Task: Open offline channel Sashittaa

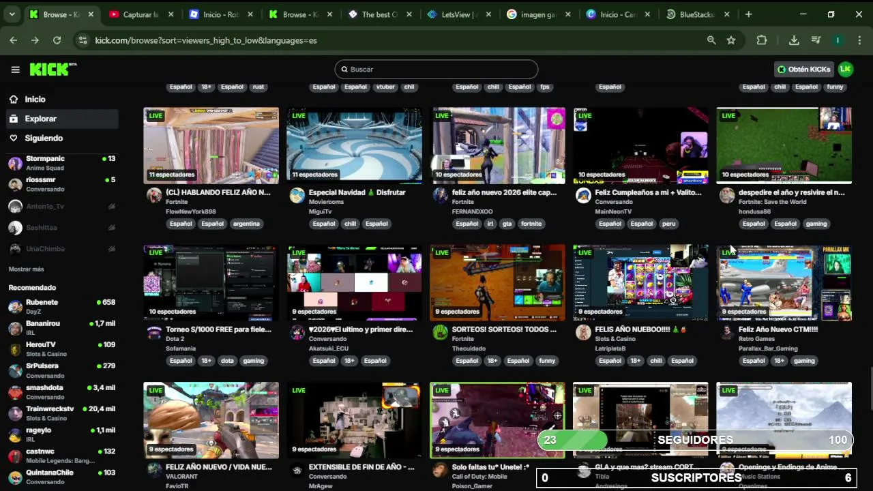Action: point(61,227)
